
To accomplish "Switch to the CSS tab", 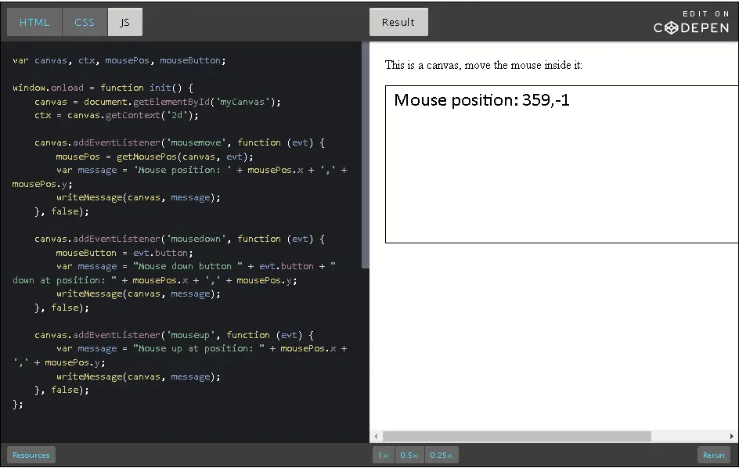I will 85,22.
